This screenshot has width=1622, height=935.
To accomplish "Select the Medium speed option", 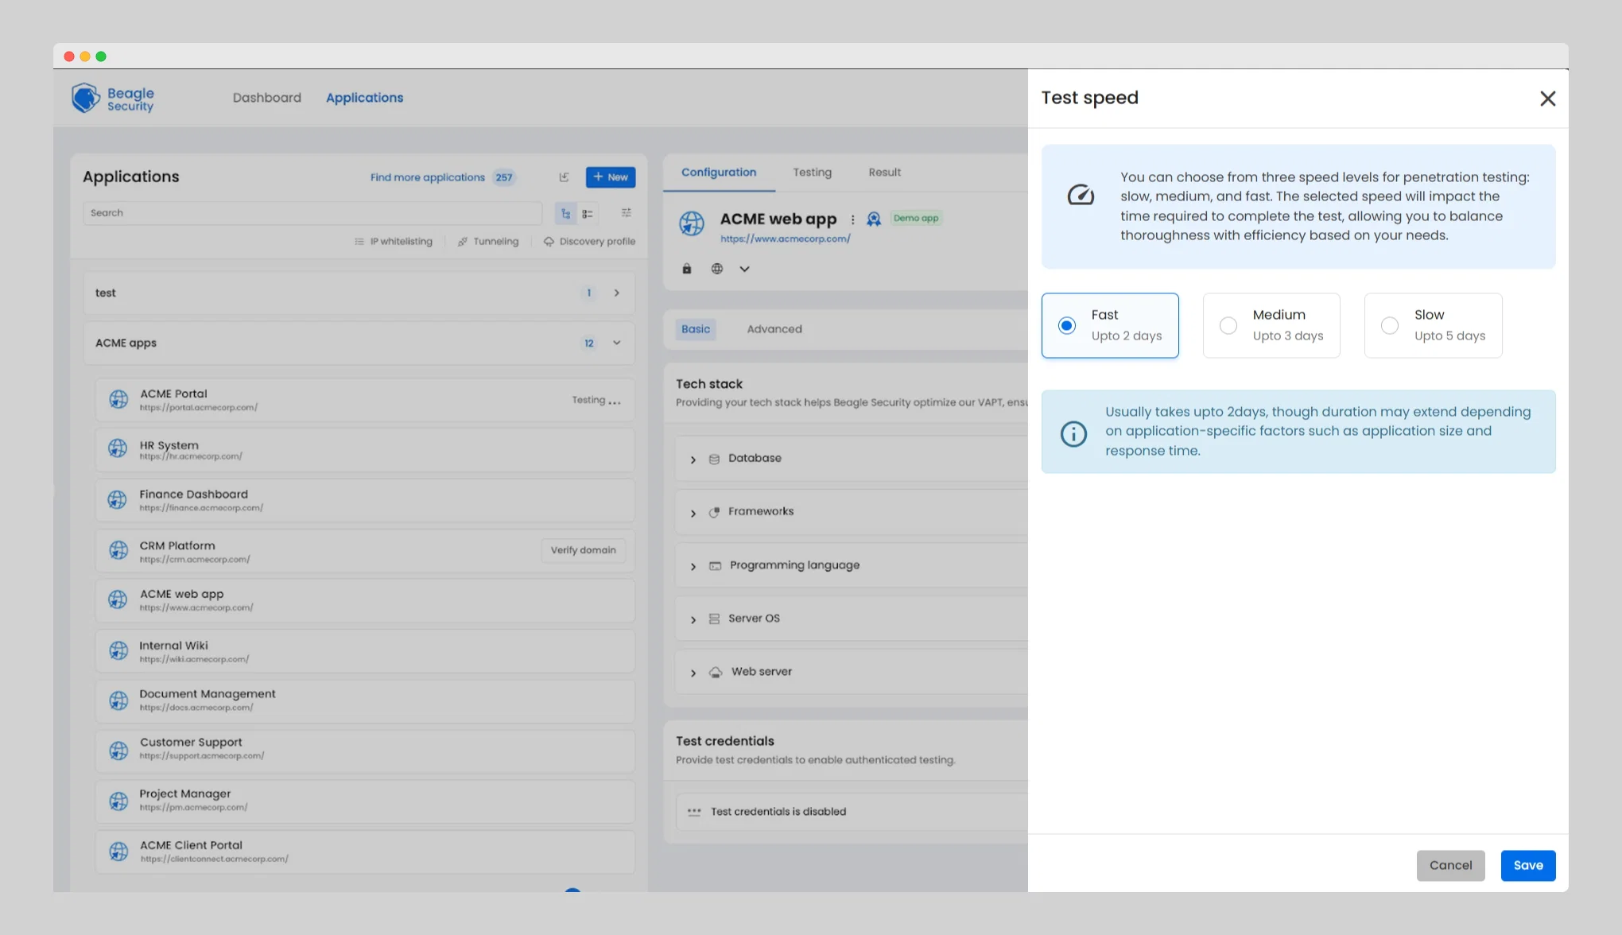I will pos(1271,325).
